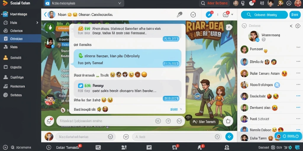Click the blue round send button at the bottom
Viewport: 303px width, 151px height.
pyautogui.click(x=229, y=137)
